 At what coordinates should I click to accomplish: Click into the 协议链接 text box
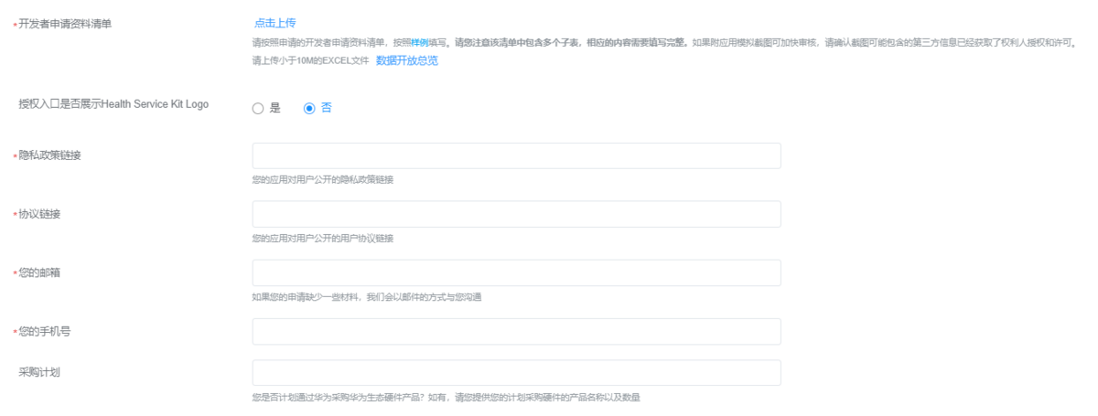516,214
